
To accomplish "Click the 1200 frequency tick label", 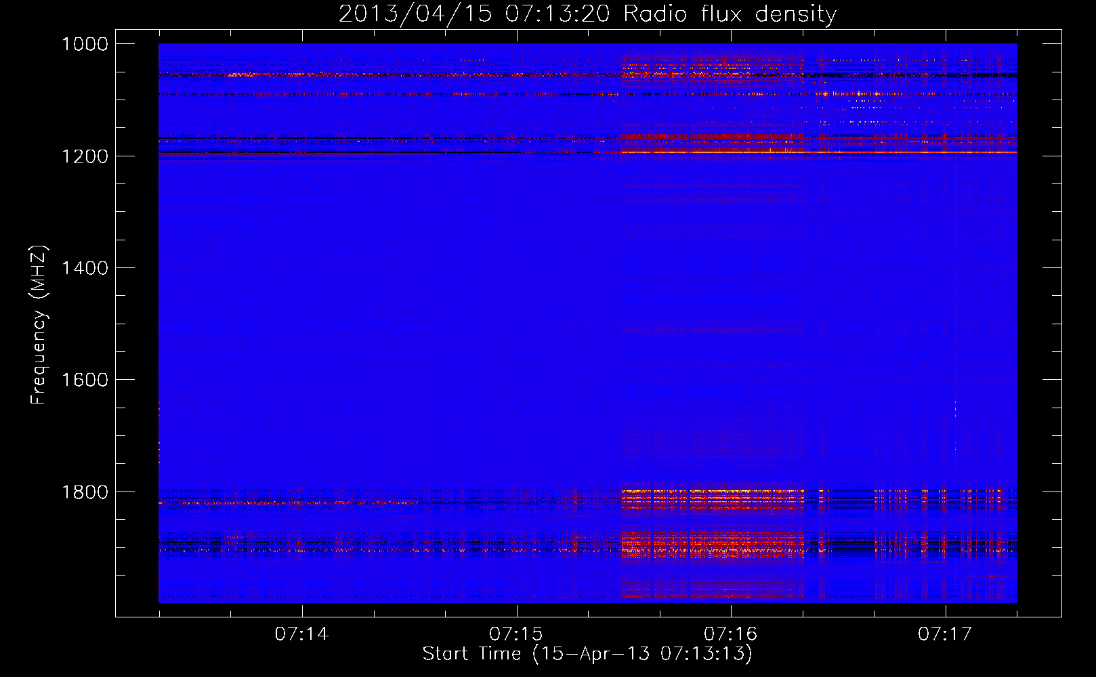I will coord(85,156).
